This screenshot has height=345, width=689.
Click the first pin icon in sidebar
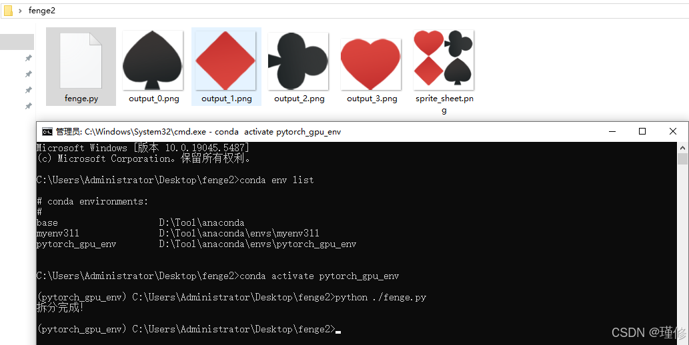click(x=28, y=58)
